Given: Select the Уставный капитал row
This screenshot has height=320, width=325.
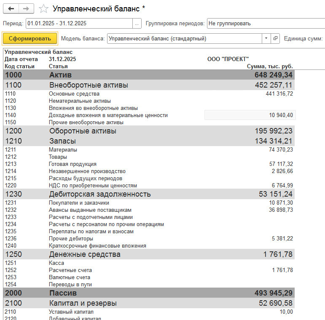Looking at the screenshot, I should pos(149,312).
